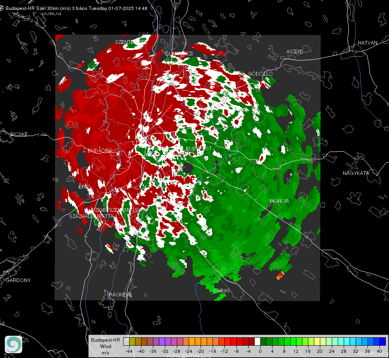The height and width of the screenshot is (358, 389).
Task: Click the RÁCKEVE town label
Action: (120, 294)
